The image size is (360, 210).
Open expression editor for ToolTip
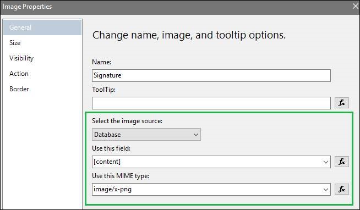(x=342, y=103)
